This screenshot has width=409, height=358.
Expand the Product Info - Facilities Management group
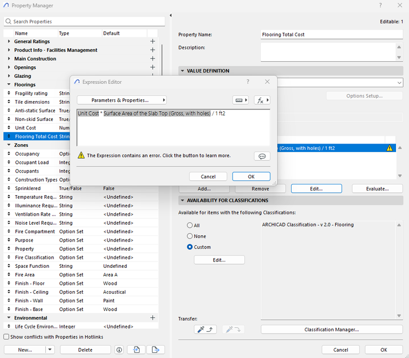(9, 50)
